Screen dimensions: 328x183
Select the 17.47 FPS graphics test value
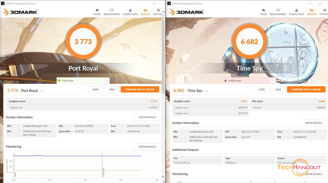click(x=153, y=108)
